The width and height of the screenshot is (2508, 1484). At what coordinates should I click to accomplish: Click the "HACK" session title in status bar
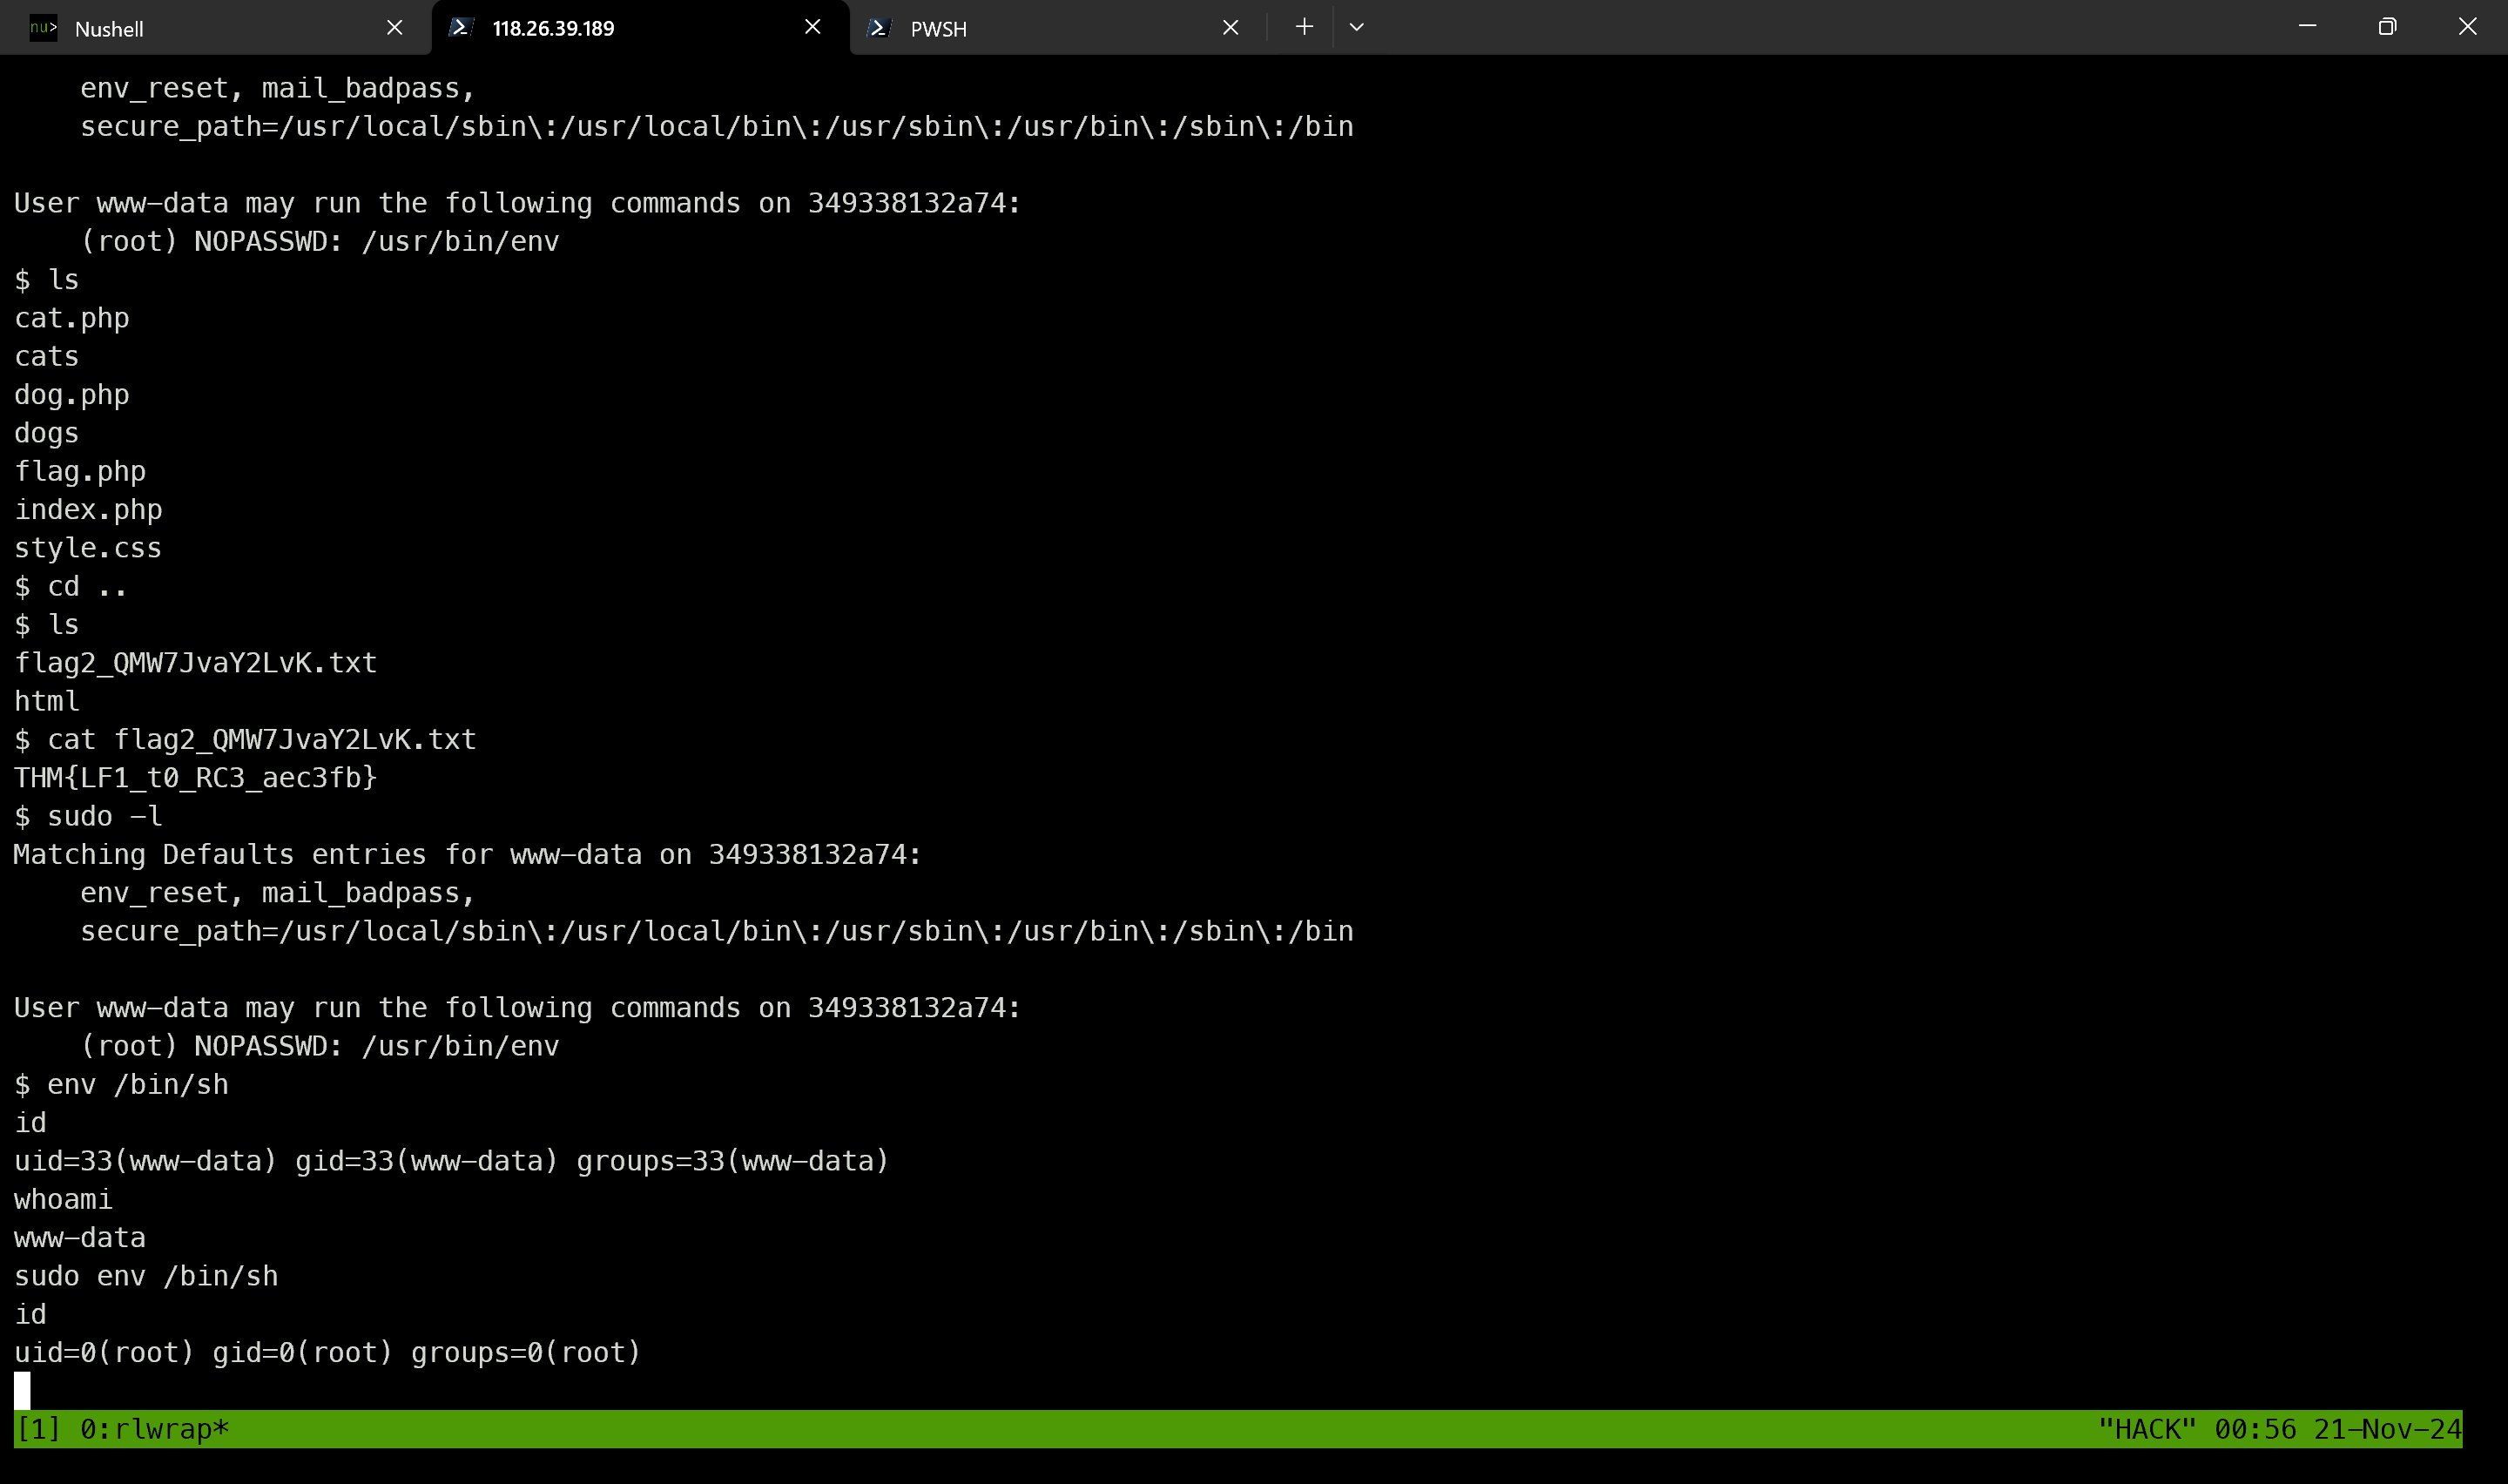coord(2146,1429)
